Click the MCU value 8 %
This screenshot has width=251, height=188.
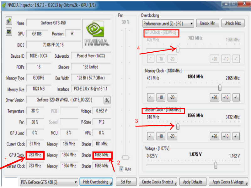pos(69,133)
